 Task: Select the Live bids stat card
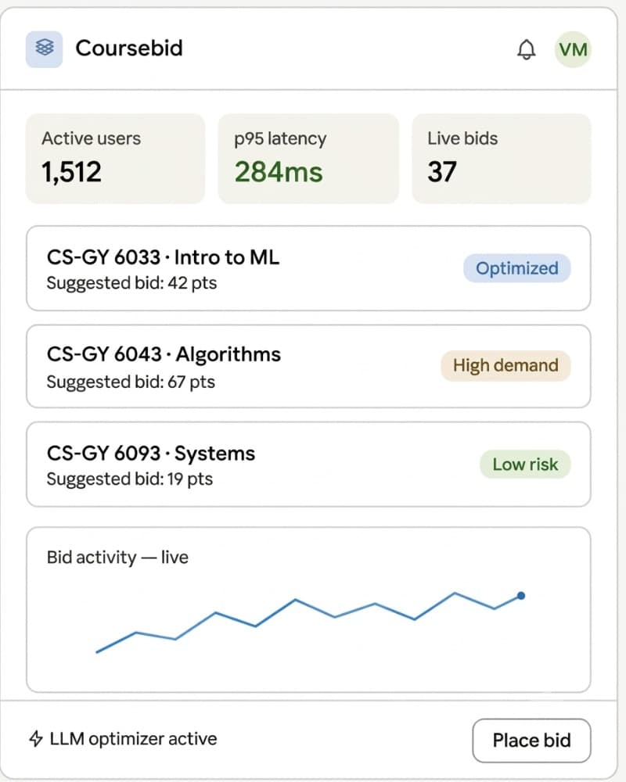[502, 159]
